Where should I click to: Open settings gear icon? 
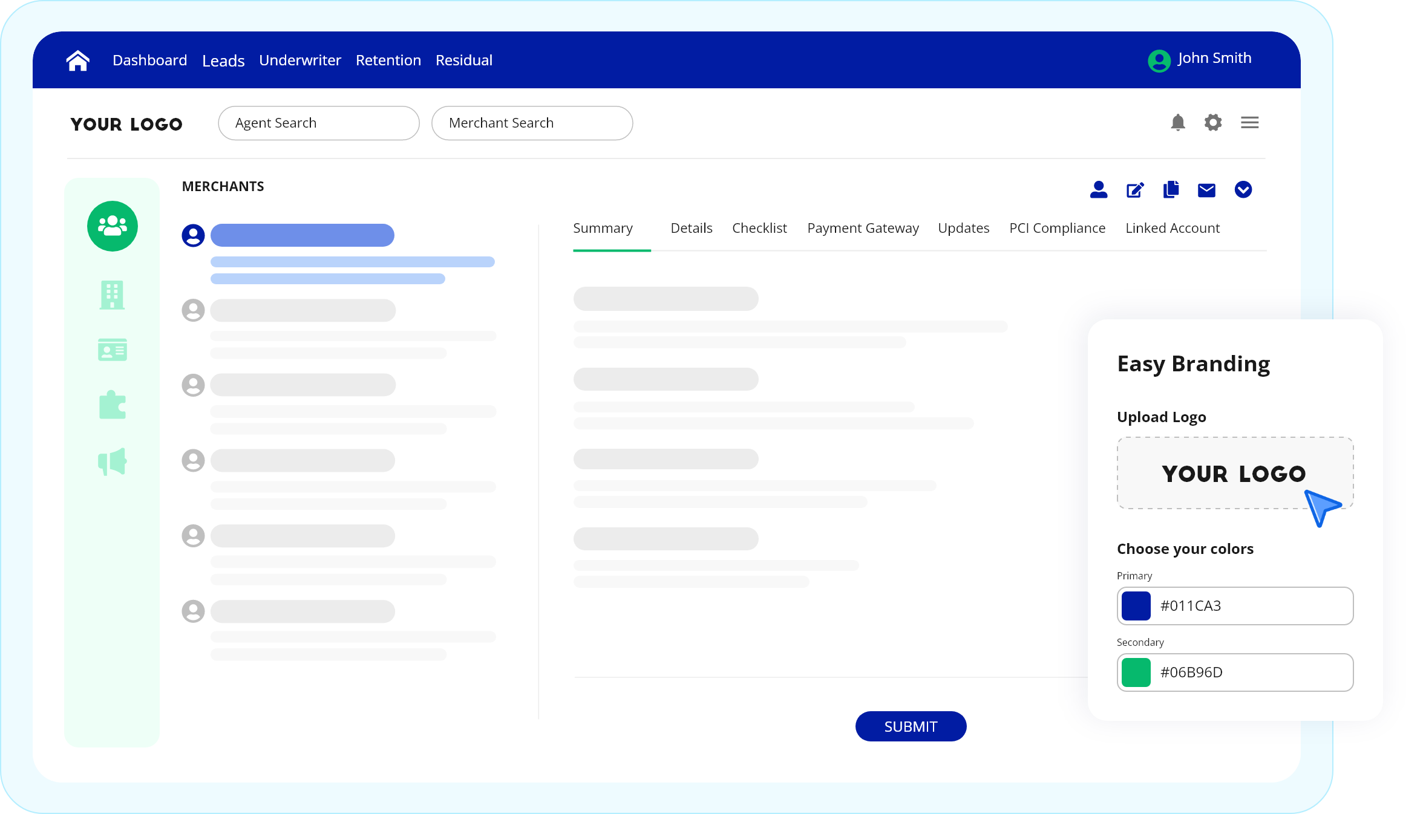tap(1212, 123)
